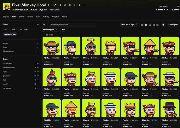Toggle the Owned by you sidebar filter
The height and width of the screenshot is (128, 180).
click(x=10, y=34)
